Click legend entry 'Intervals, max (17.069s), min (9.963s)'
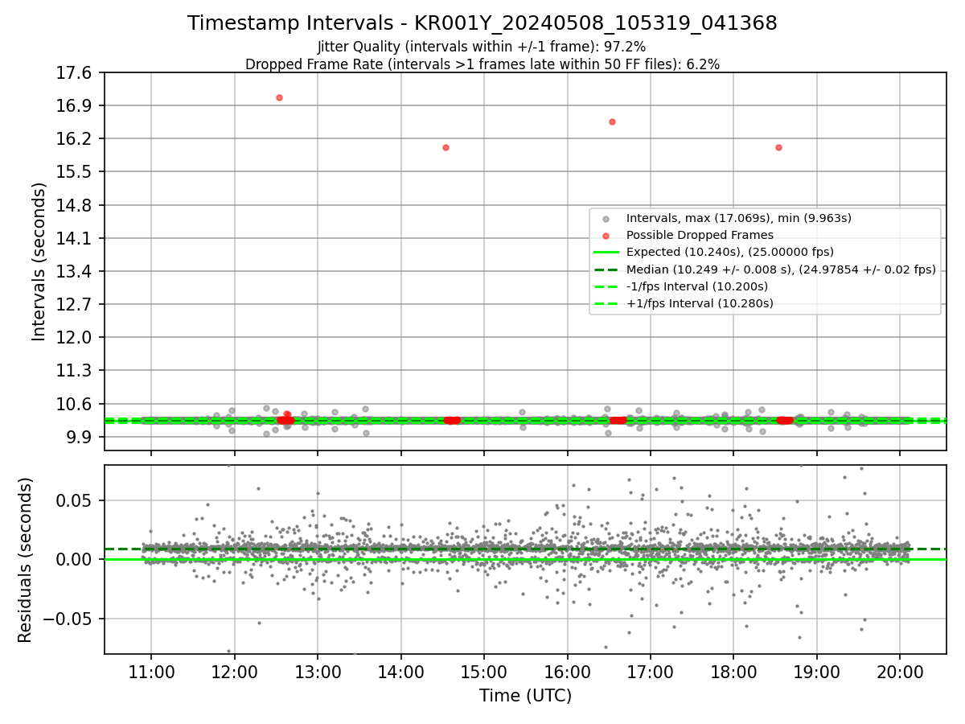The height and width of the screenshot is (724, 965). click(738, 218)
